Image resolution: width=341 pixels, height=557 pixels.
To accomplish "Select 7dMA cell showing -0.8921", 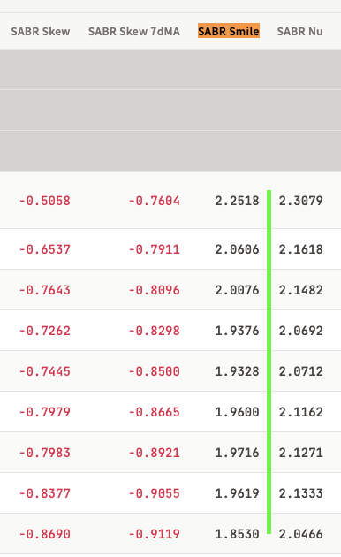I will (154, 453).
